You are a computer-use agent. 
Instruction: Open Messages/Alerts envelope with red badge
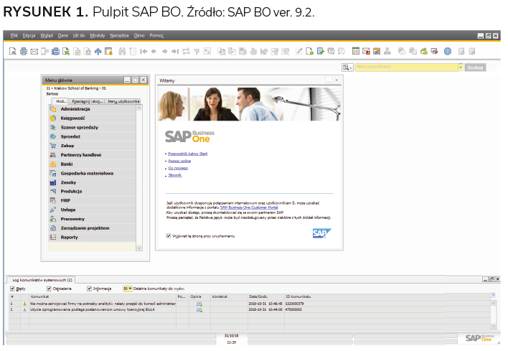click(366, 51)
